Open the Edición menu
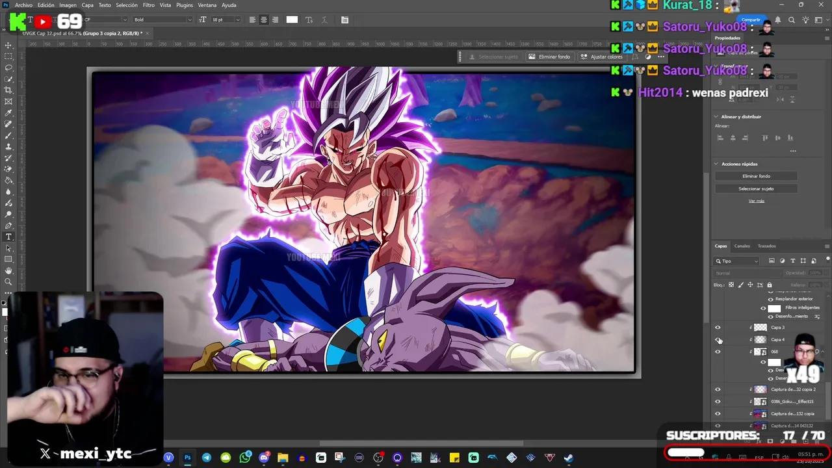This screenshot has height=468, width=832. pos(46,5)
